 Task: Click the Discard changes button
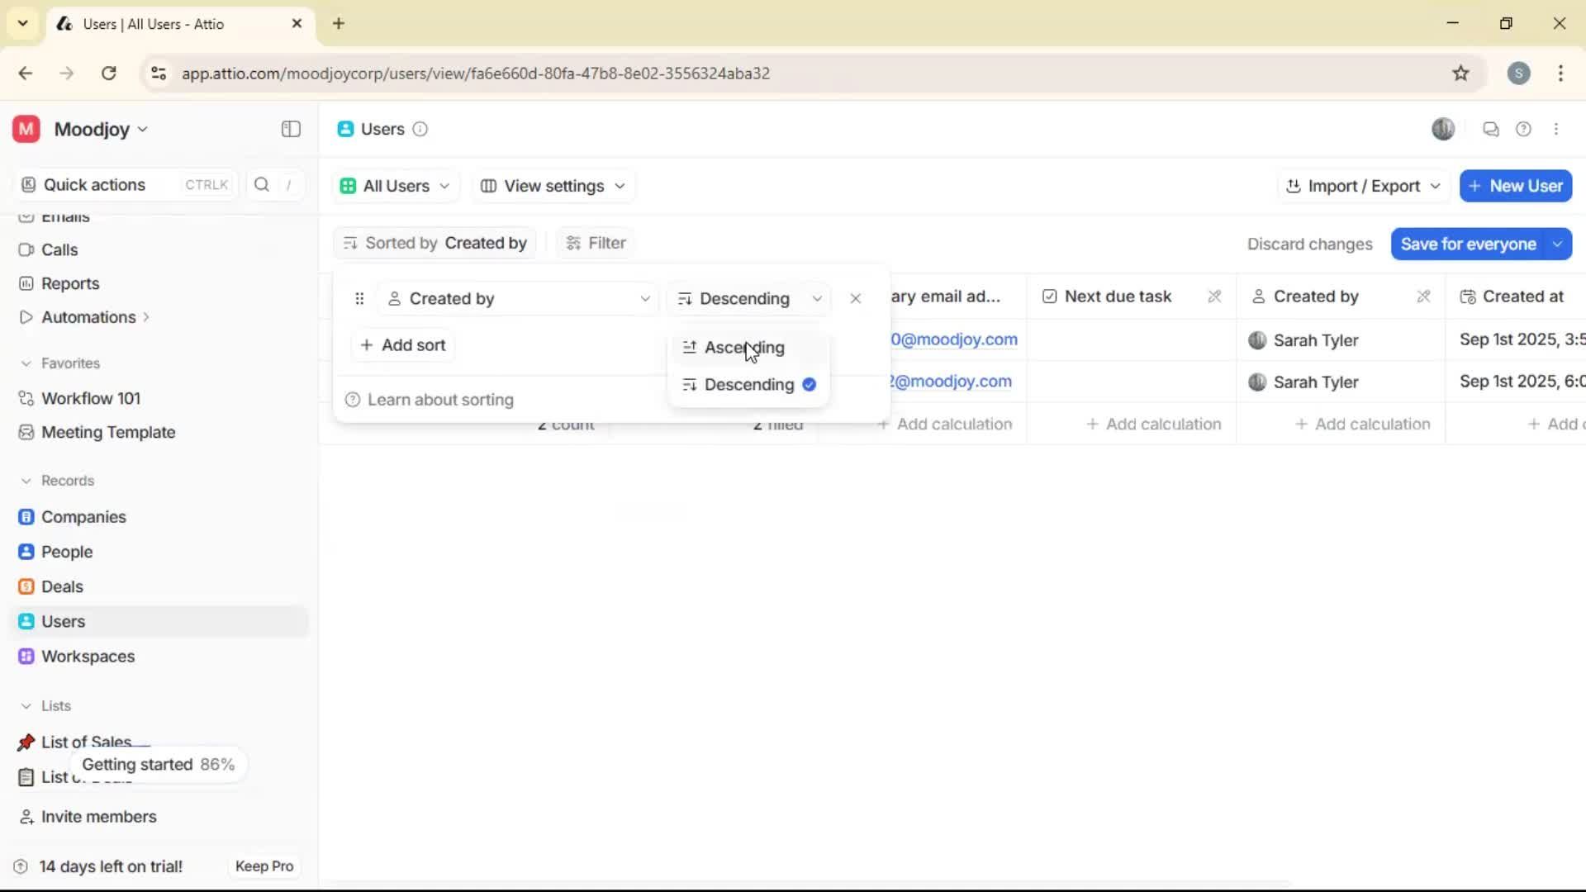(x=1310, y=244)
